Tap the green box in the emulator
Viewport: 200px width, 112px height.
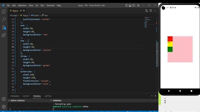click(170, 49)
